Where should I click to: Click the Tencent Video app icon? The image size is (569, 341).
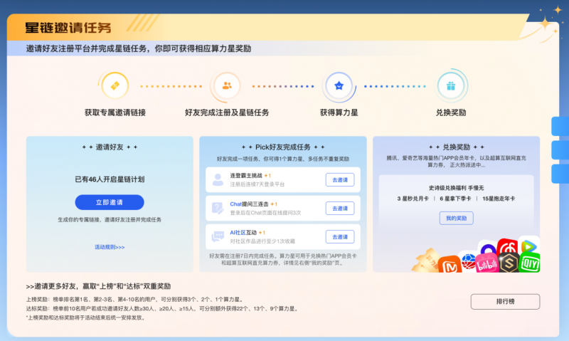click(x=528, y=246)
